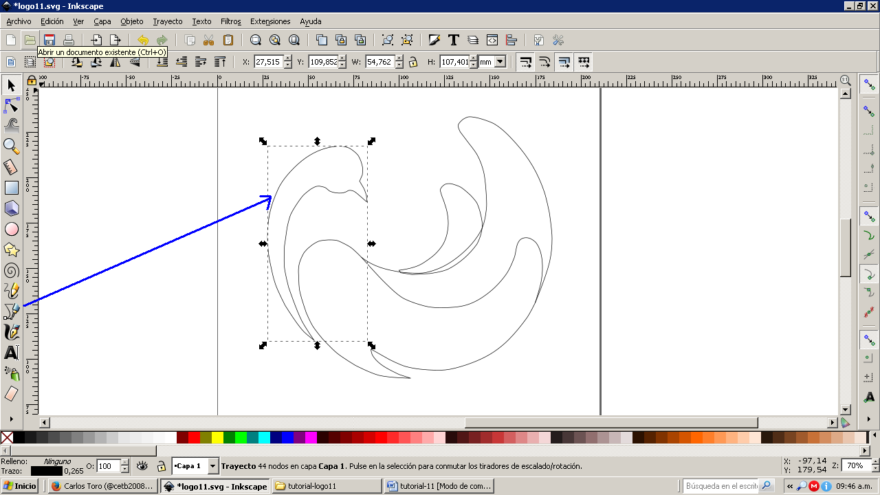Toggle scale rounded corners option
Image resolution: width=880 pixels, height=495 pixels.
[x=544, y=62]
